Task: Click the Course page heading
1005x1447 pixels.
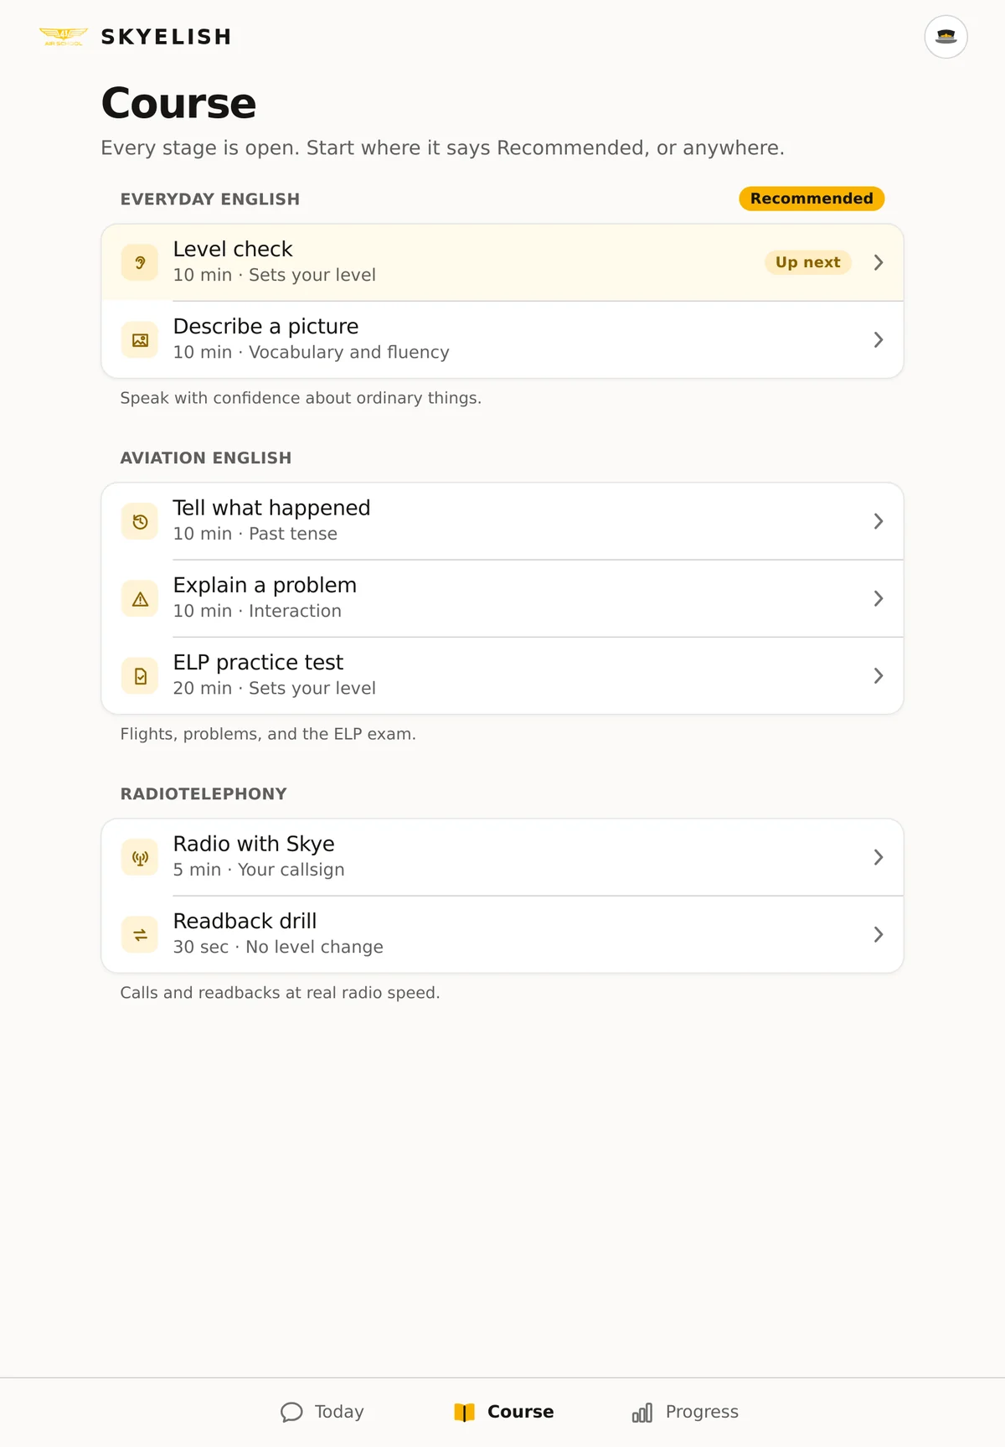Action: click(178, 103)
